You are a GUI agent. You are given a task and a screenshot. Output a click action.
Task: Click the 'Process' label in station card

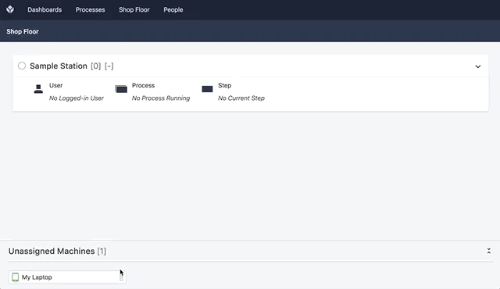point(143,85)
